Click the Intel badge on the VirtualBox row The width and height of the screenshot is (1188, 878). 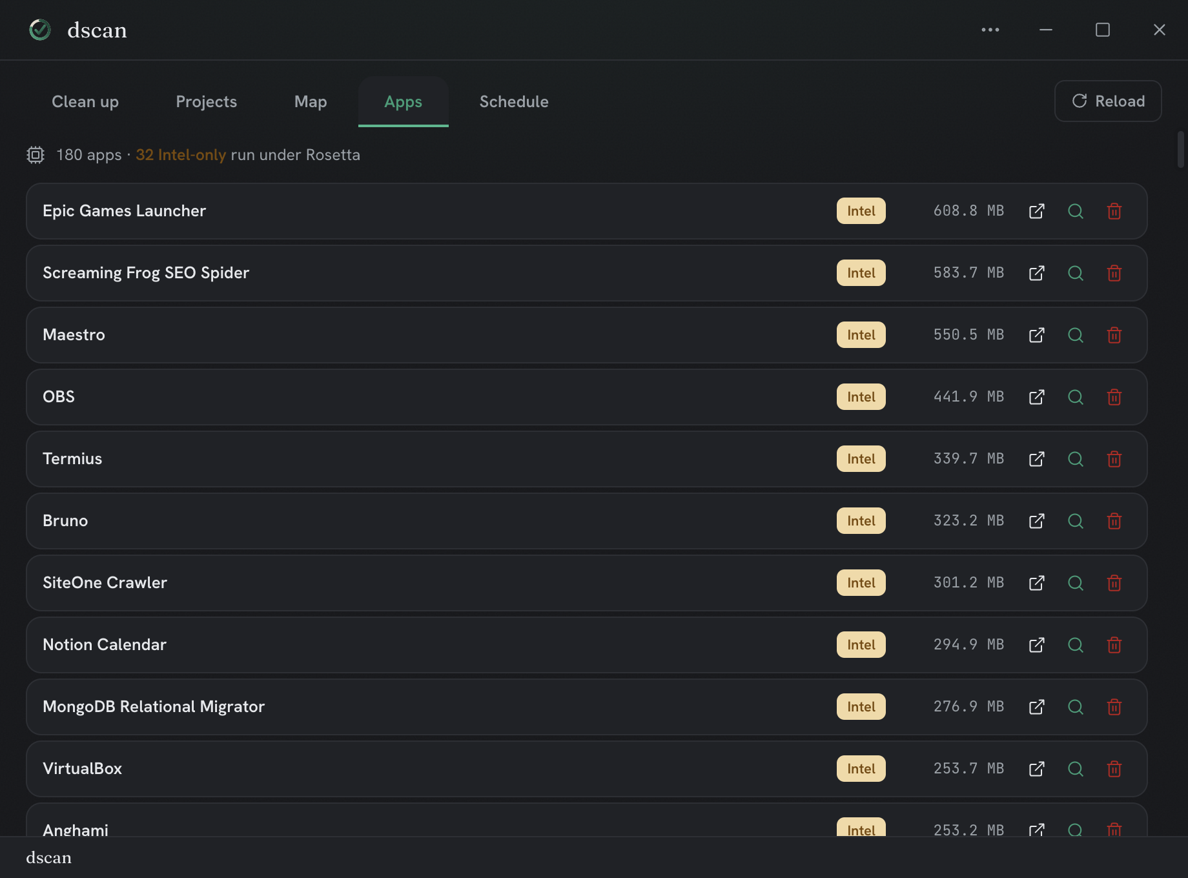(x=861, y=769)
